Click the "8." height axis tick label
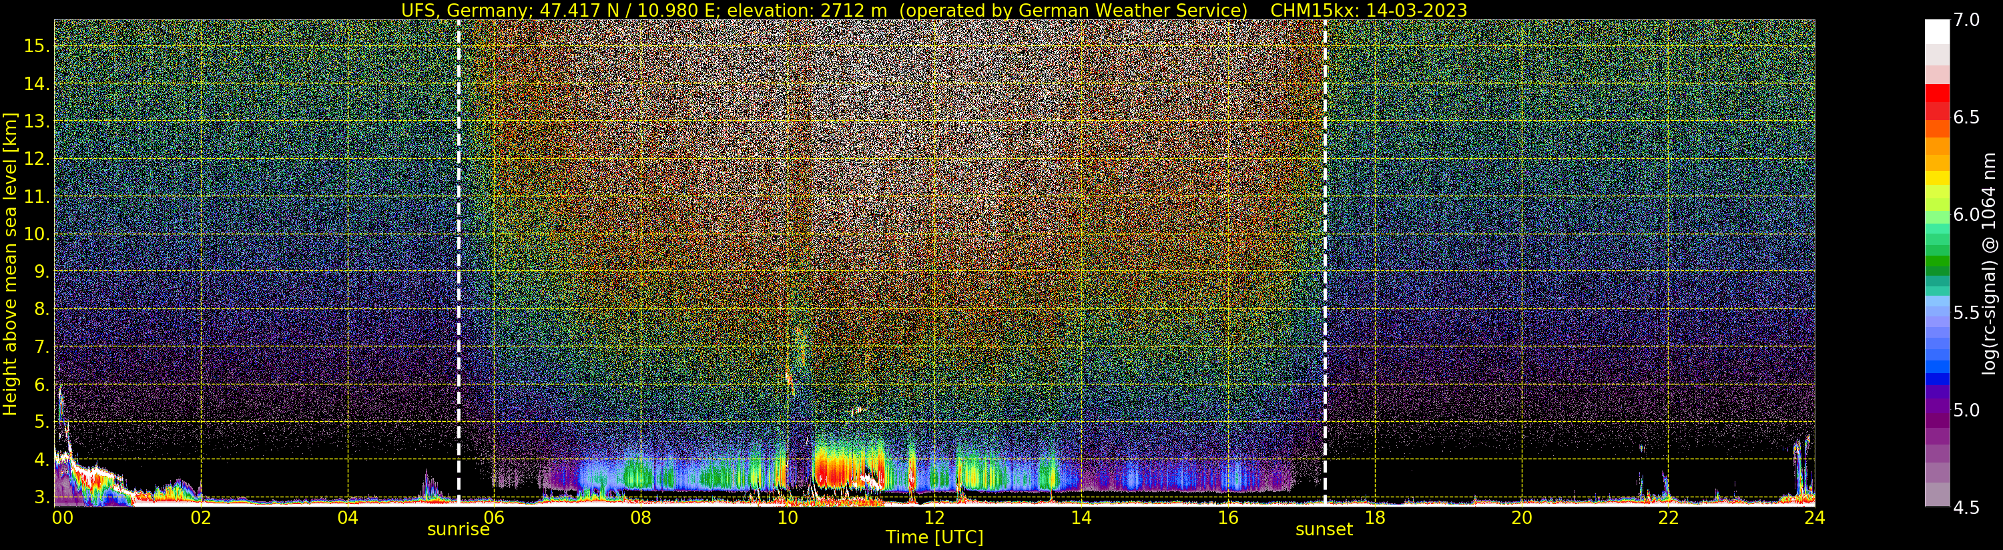2003x550 pixels. (x=41, y=309)
